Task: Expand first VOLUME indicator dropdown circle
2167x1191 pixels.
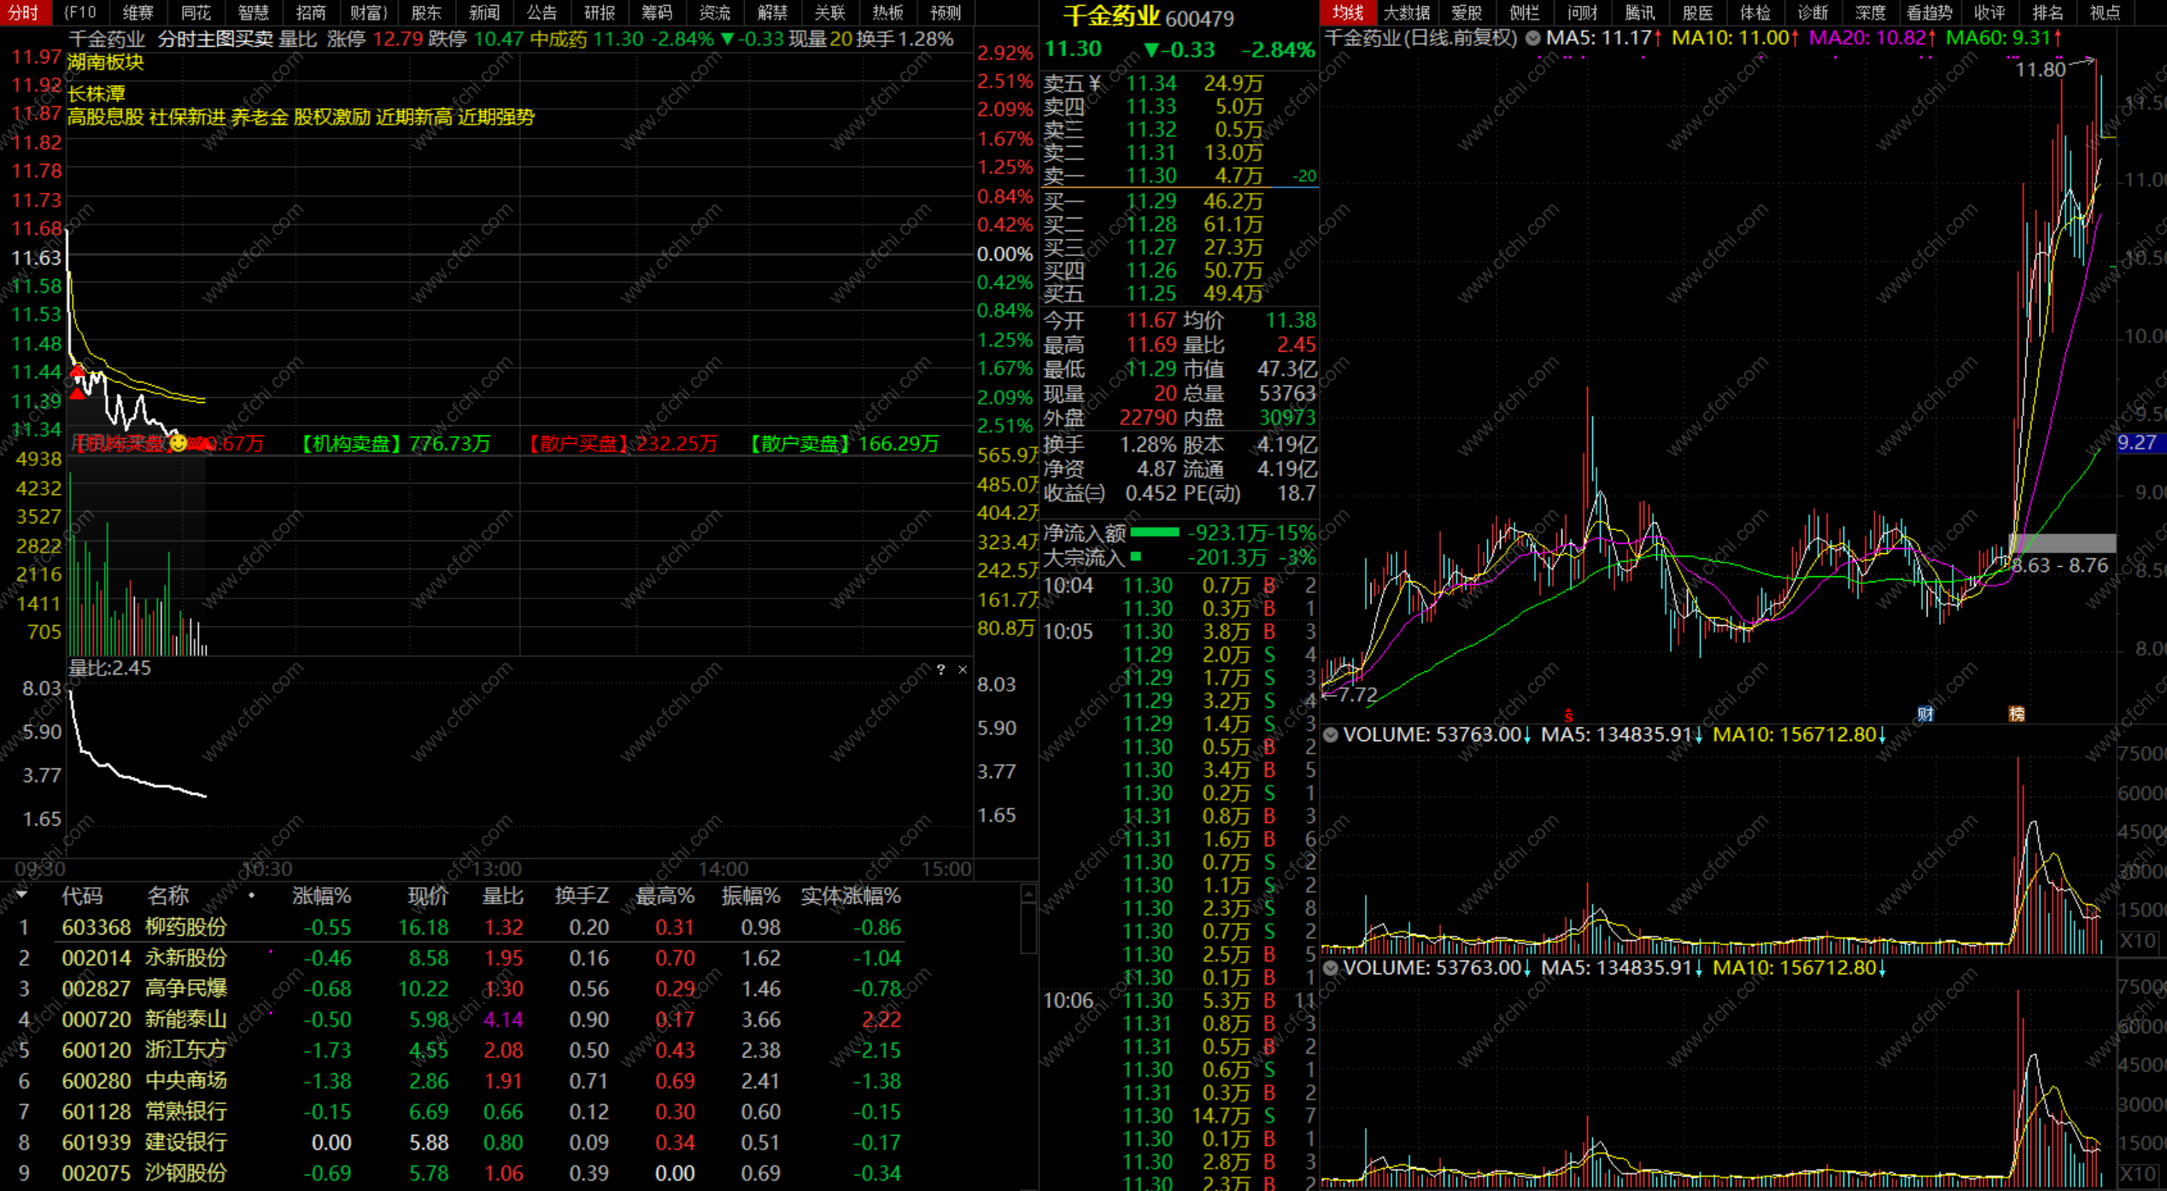Action: [1331, 734]
